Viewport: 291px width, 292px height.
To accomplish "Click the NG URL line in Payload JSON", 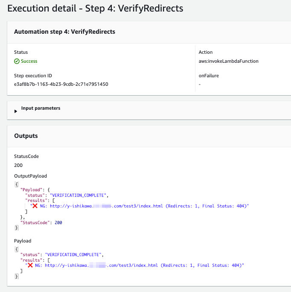I will click(134, 265).
